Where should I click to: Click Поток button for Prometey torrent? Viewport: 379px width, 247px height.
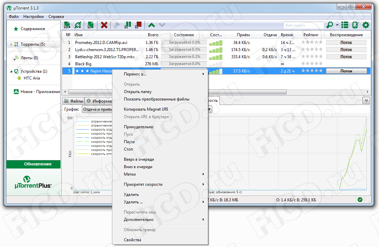[346, 43]
